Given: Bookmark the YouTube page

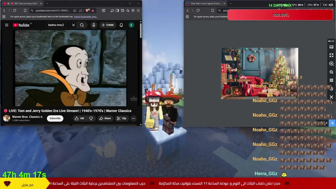Looking at the screenshot, I should coord(25,10).
